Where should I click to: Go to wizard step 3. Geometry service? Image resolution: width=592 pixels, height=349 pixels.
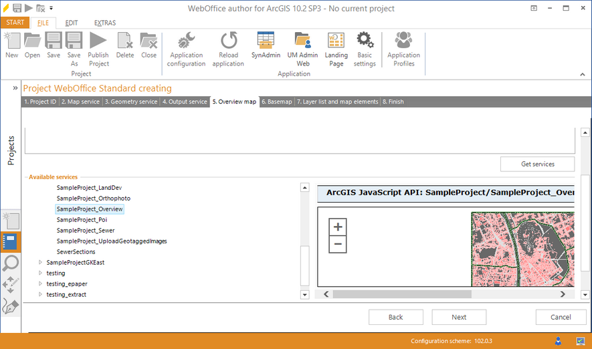pyautogui.click(x=131, y=102)
